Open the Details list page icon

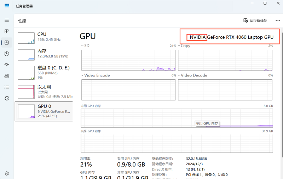click(x=7, y=87)
